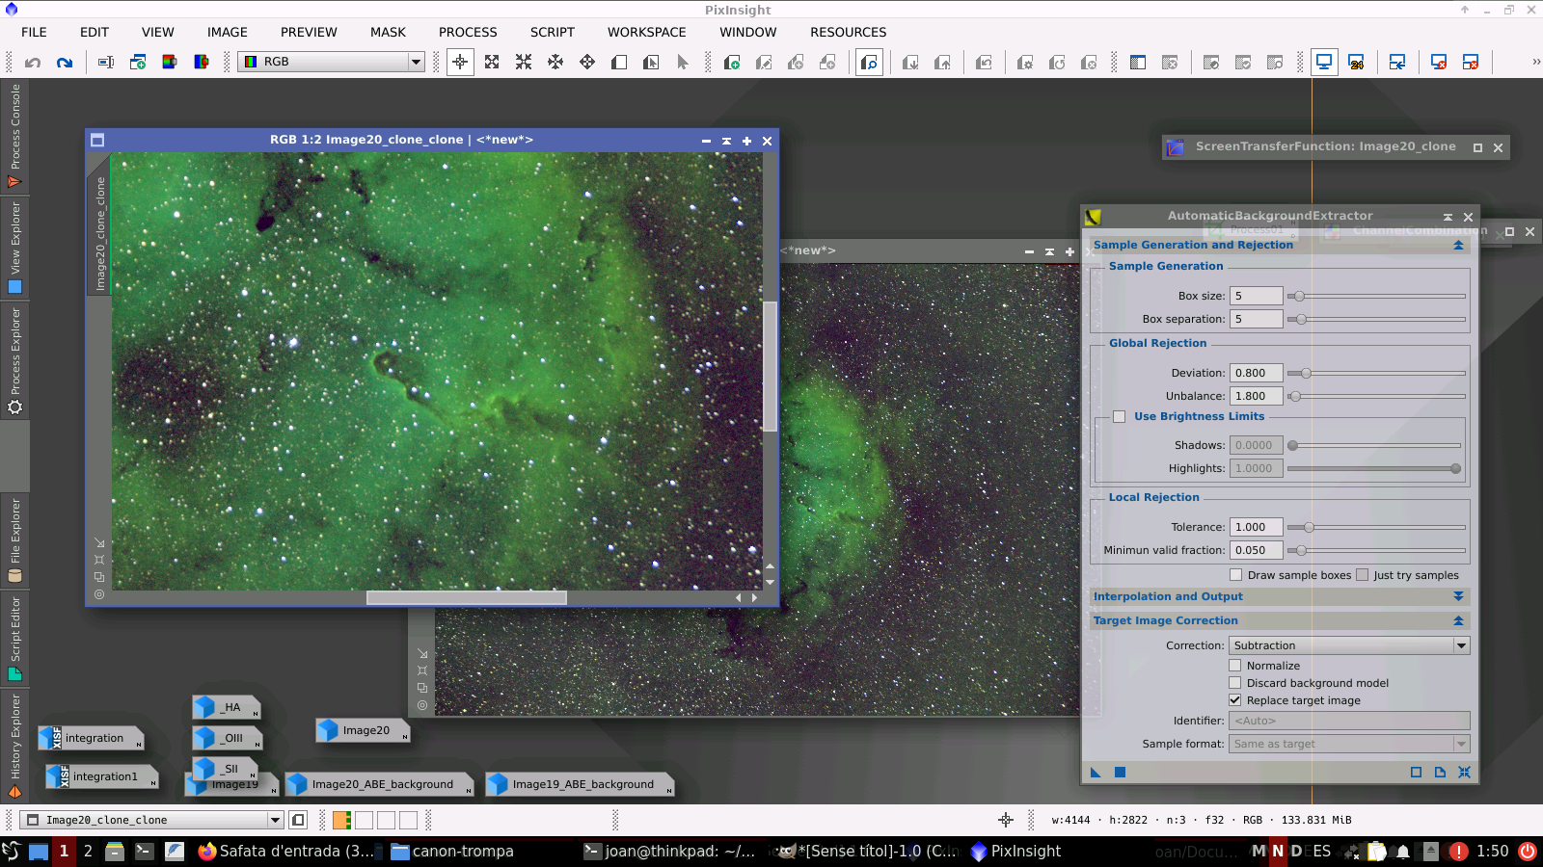Click the Undo arrow in toolbar
The image size is (1543, 867).
[x=33, y=63]
